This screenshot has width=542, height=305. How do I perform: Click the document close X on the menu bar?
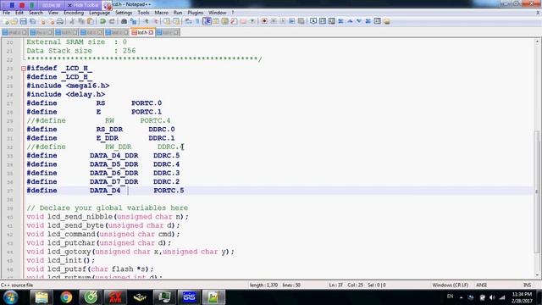[538, 13]
